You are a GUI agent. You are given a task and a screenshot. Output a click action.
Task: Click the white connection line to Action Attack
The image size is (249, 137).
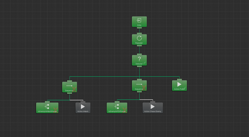tap(76, 100)
